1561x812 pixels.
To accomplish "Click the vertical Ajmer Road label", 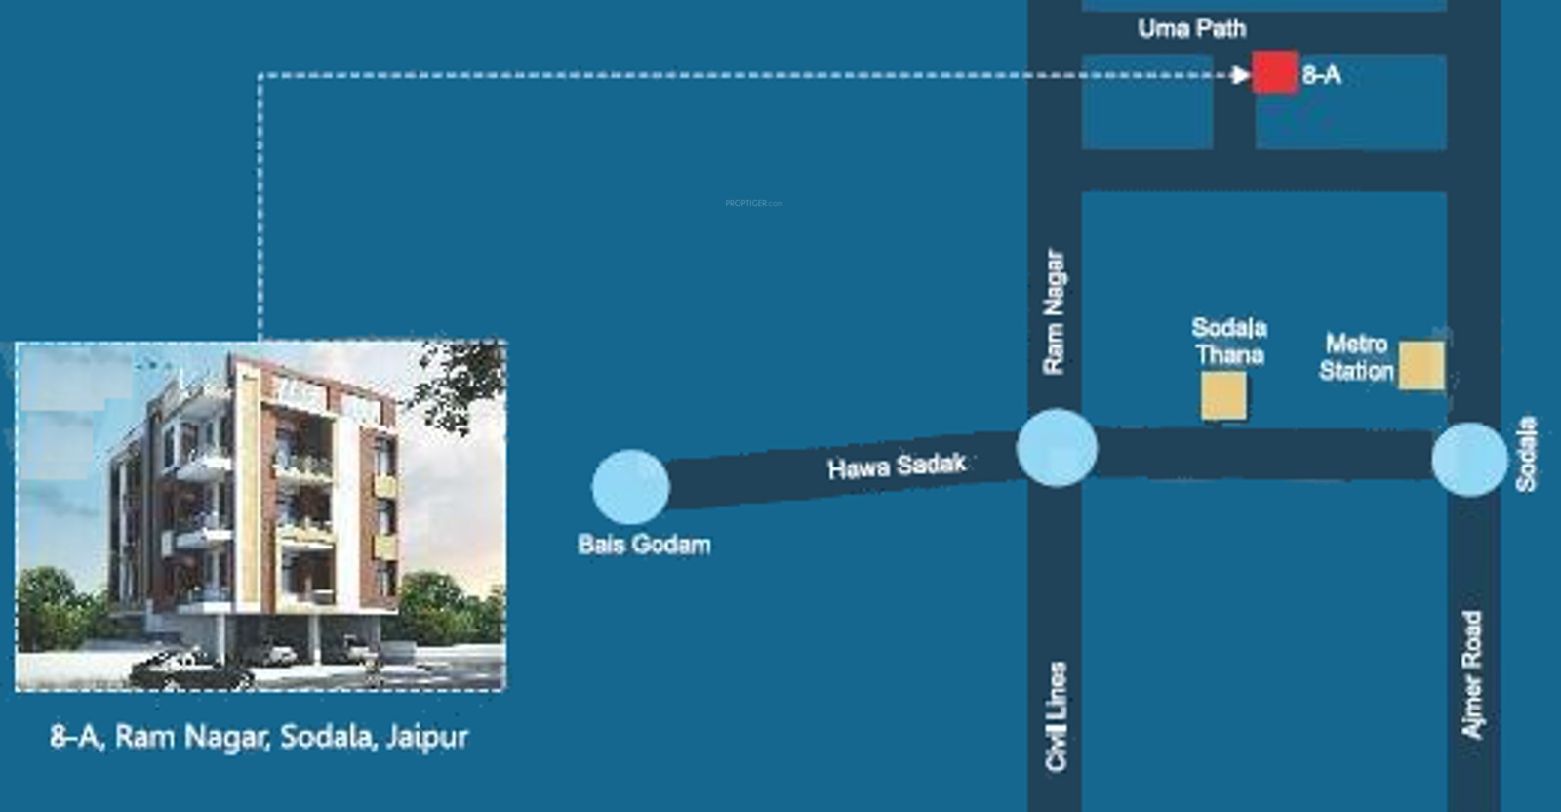I will pyautogui.click(x=1471, y=674).
